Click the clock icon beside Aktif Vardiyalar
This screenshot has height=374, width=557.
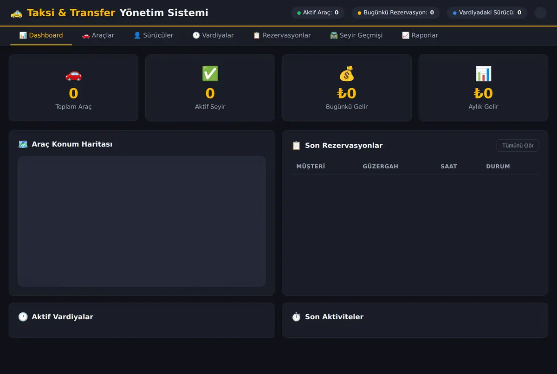[23, 316]
